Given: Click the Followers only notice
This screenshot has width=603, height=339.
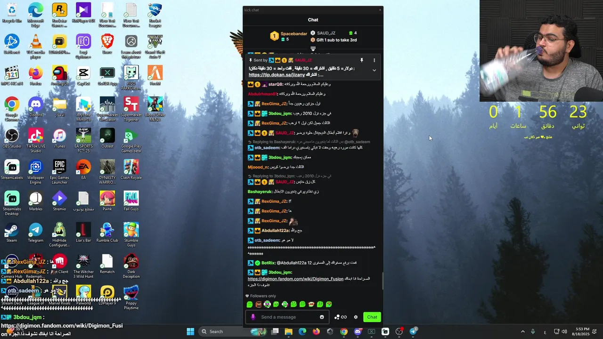Looking at the screenshot, I should coord(261,296).
